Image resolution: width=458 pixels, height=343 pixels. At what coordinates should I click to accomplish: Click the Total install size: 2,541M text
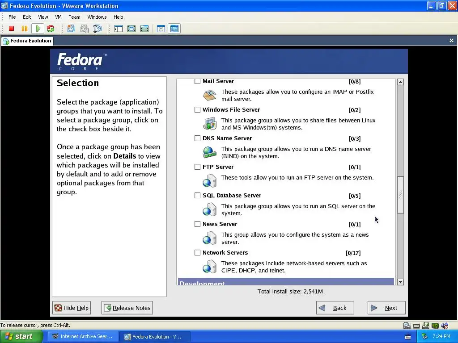point(290,291)
